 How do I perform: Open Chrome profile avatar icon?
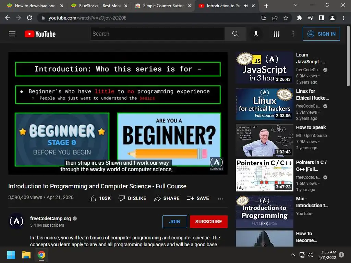[332, 18]
